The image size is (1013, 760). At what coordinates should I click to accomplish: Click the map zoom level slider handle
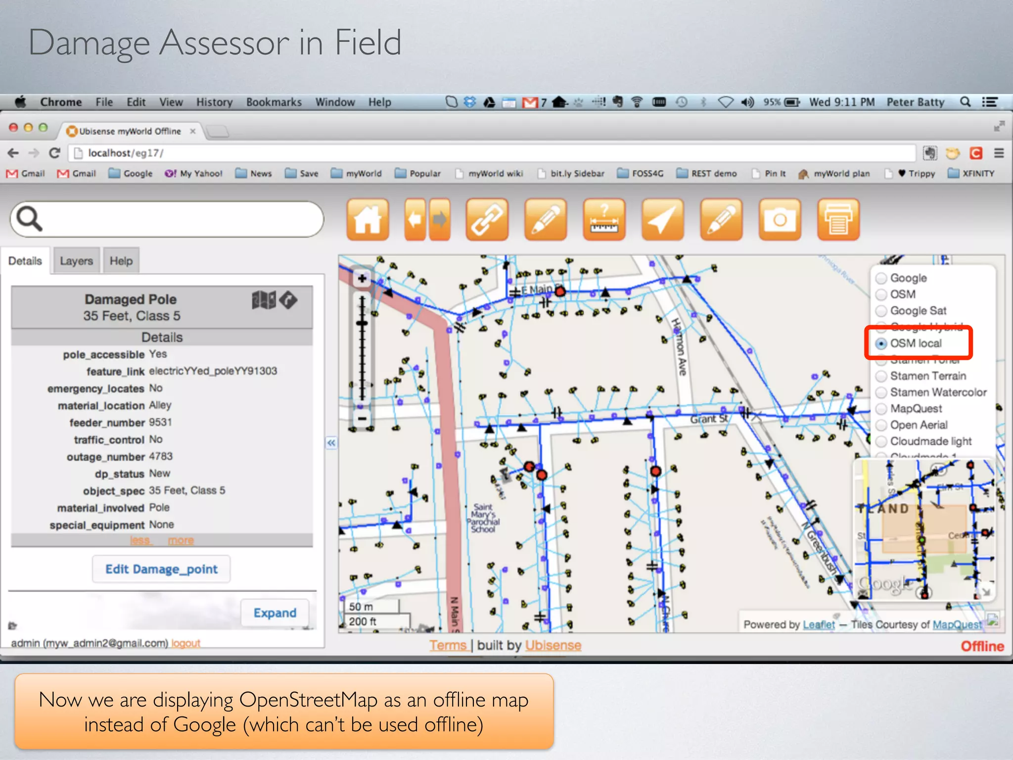point(362,324)
